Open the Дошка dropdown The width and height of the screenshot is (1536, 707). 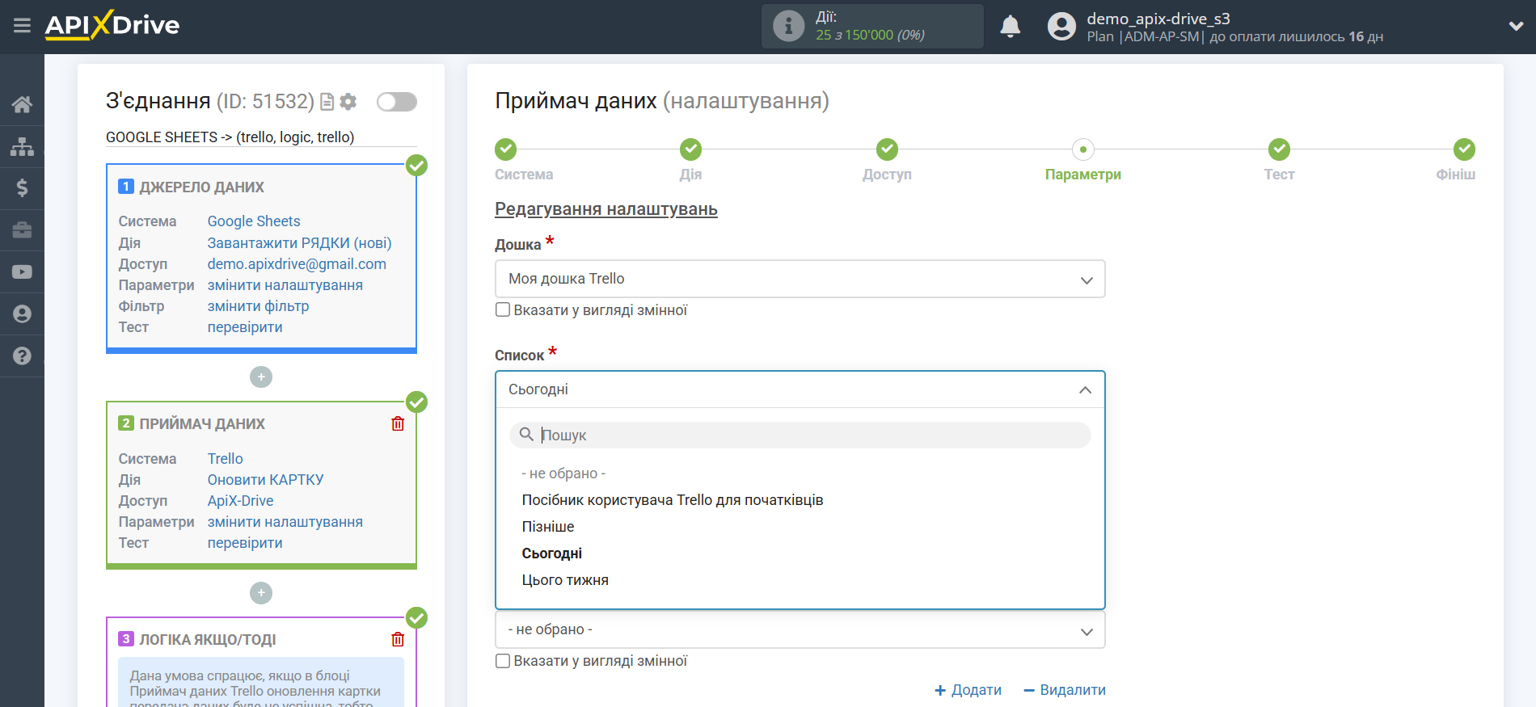(800, 279)
